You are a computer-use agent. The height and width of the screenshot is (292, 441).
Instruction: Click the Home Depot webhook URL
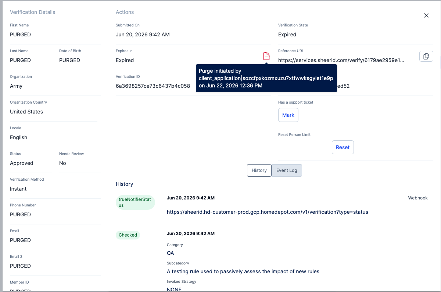[268, 212]
